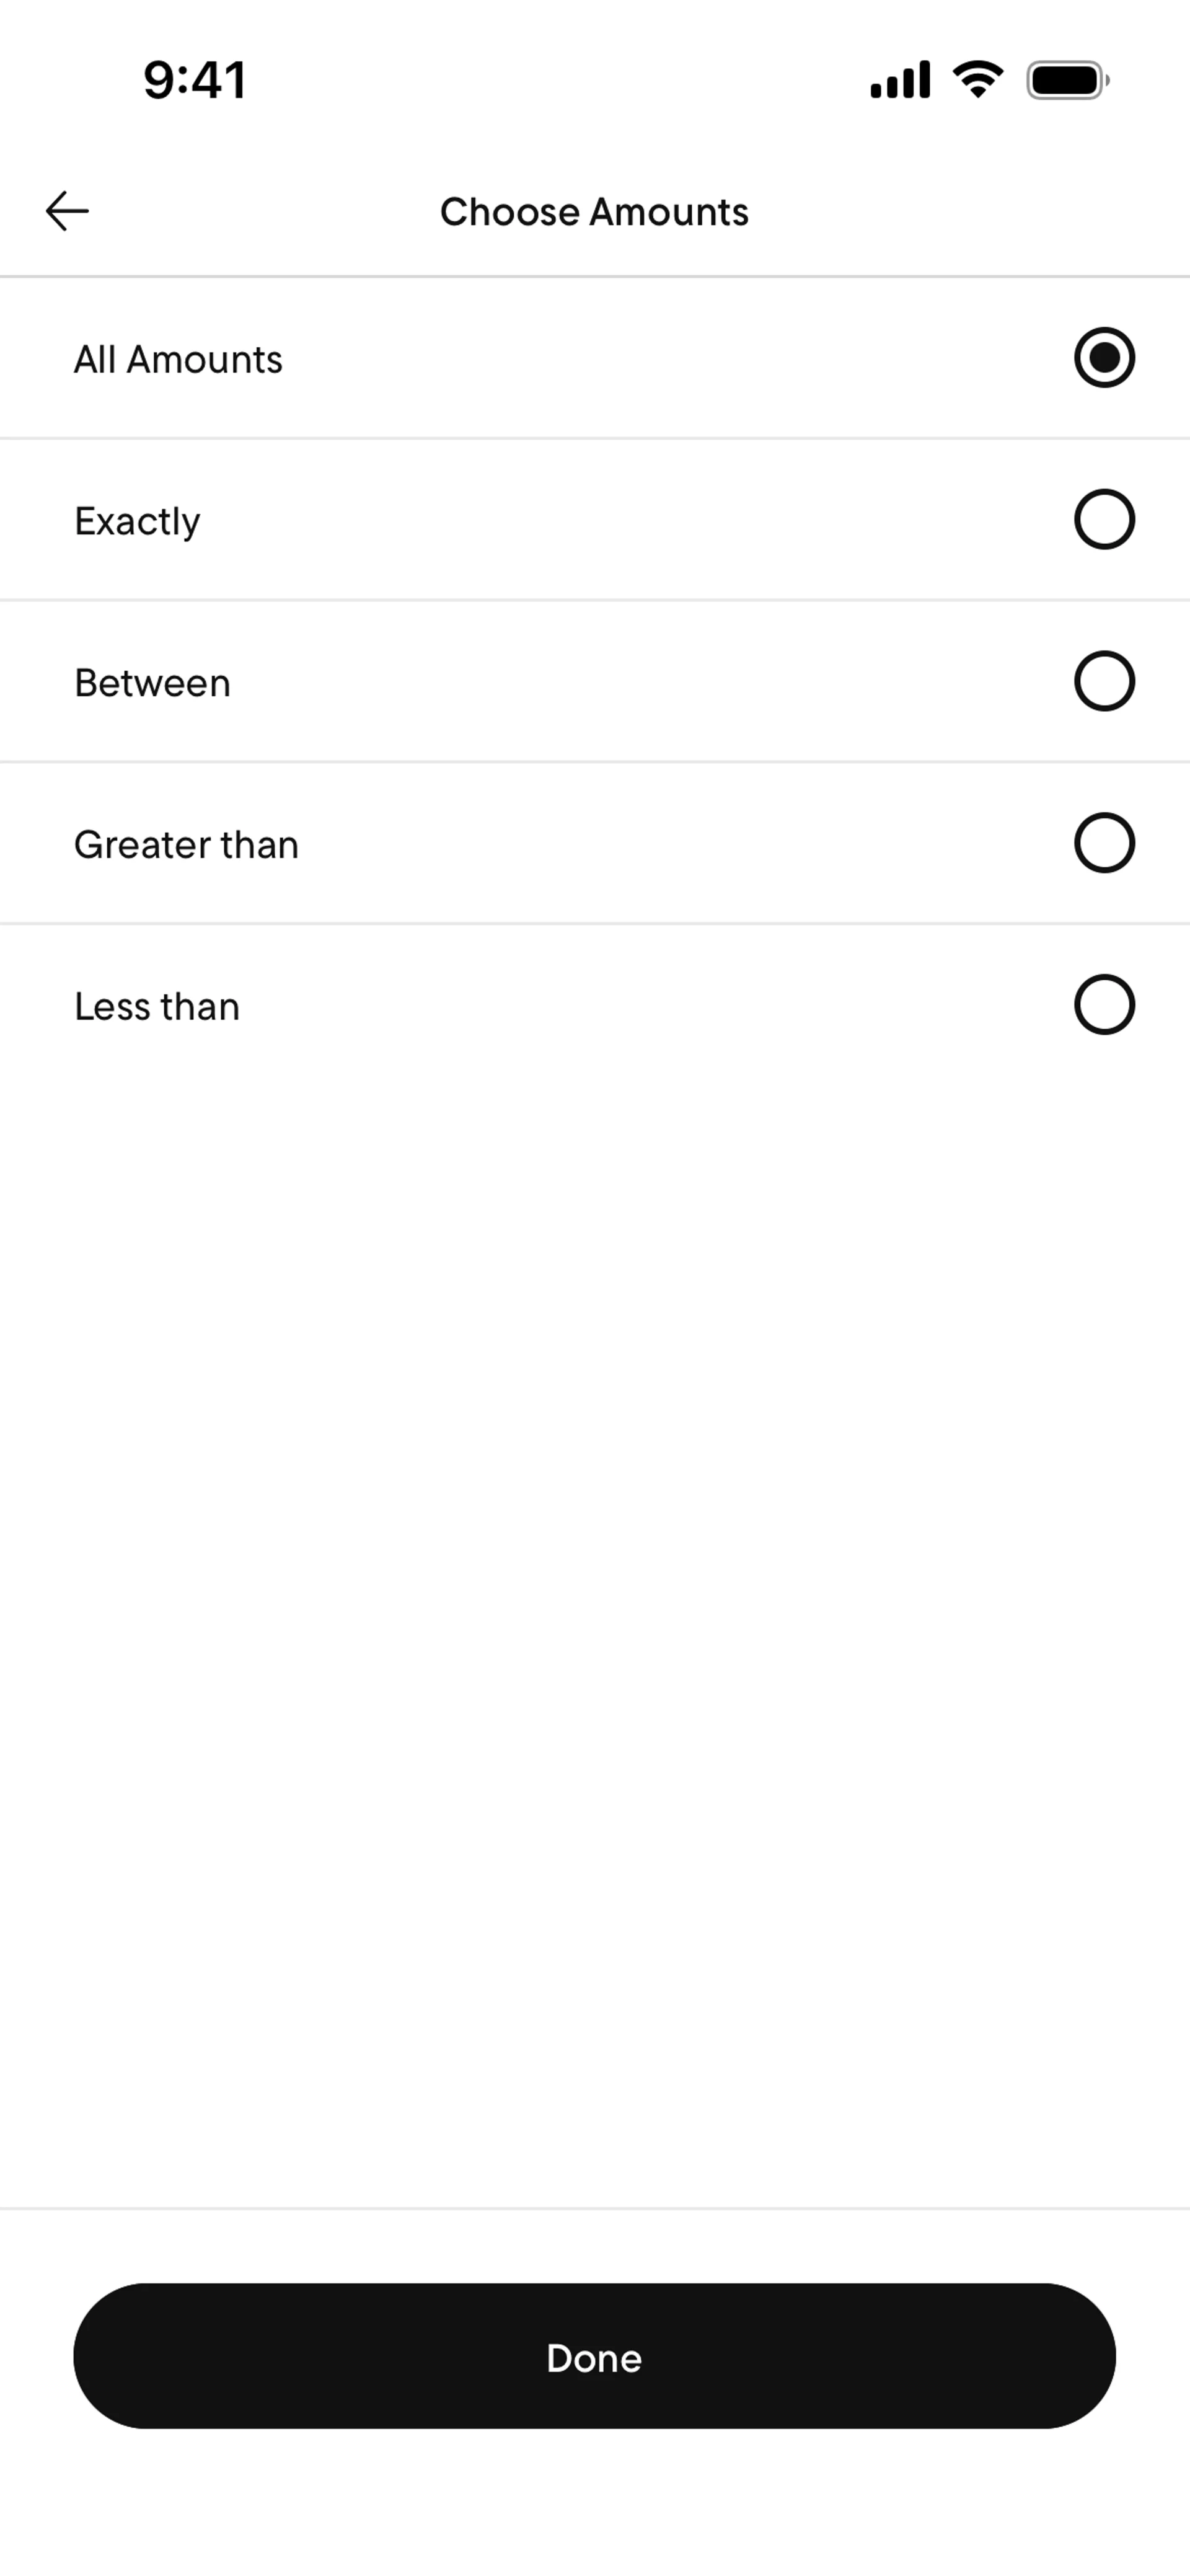
Task: Tap the All Amounts label text
Action: 178,359
